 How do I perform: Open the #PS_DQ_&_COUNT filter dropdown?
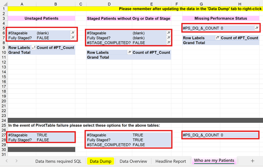click(257, 28)
